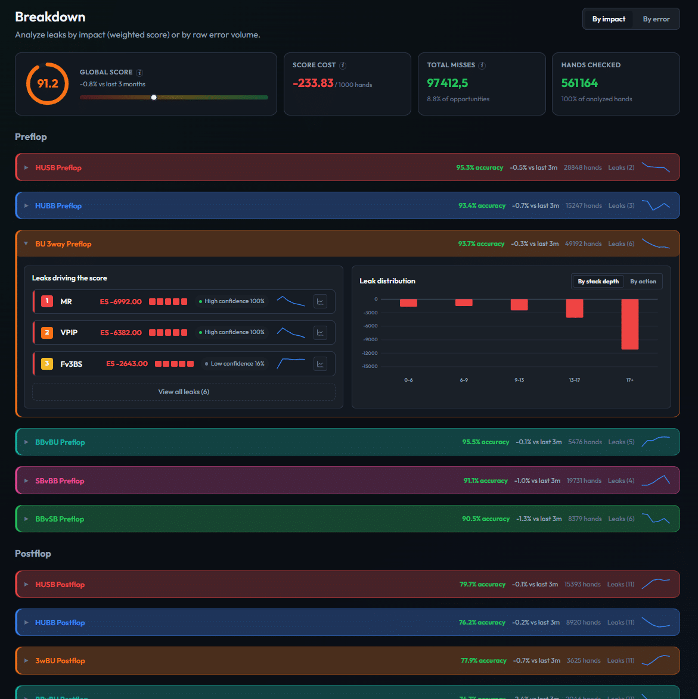The height and width of the screenshot is (699, 698).
Task: Click rank 2 badge on VPIP row
Action: tap(47, 333)
